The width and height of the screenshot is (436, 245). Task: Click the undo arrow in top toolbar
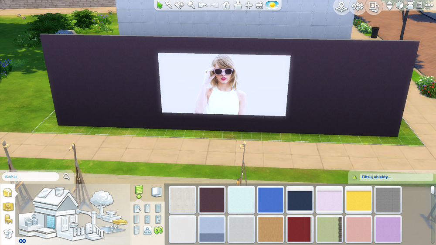click(x=203, y=5)
